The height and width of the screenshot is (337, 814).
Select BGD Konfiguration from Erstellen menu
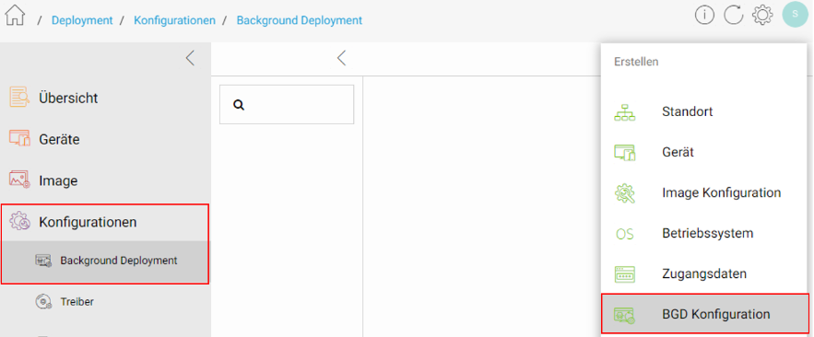pyautogui.click(x=704, y=314)
